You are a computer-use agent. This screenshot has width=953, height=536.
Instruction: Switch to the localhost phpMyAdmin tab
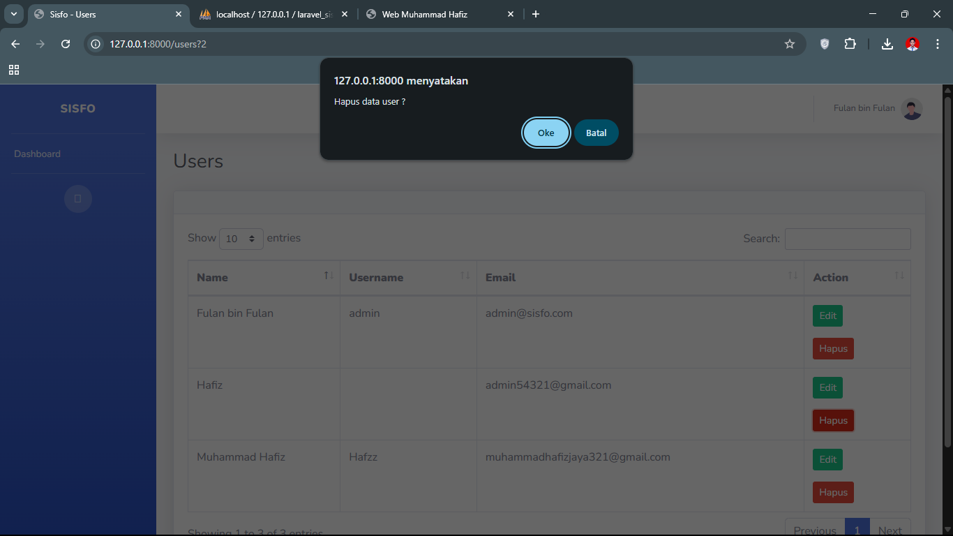click(x=272, y=14)
